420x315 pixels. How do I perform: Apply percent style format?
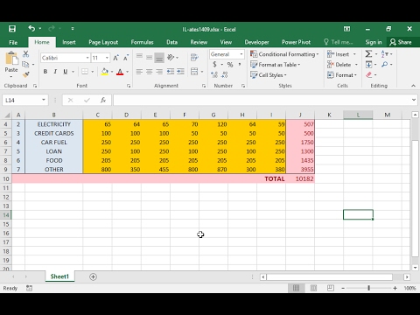(x=230, y=65)
